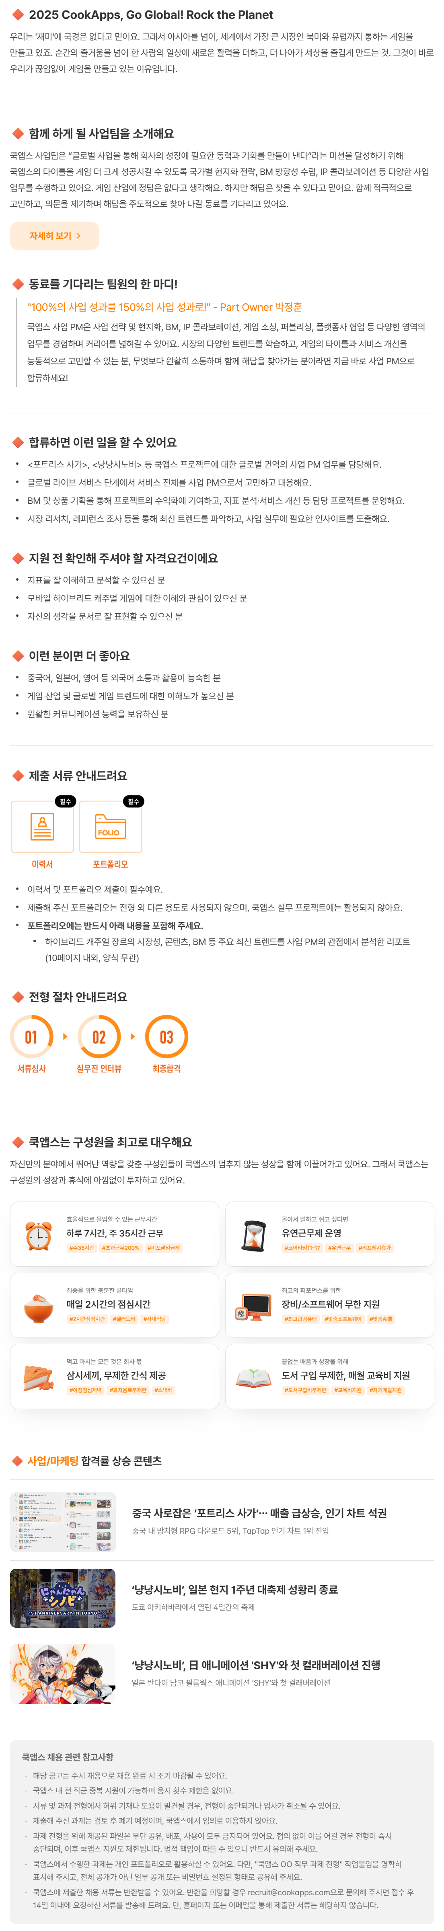The width and height of the screenshot is (444, 1931).
Task: Click the 01 서류심사 step circle
Action: click(31, 1037)
